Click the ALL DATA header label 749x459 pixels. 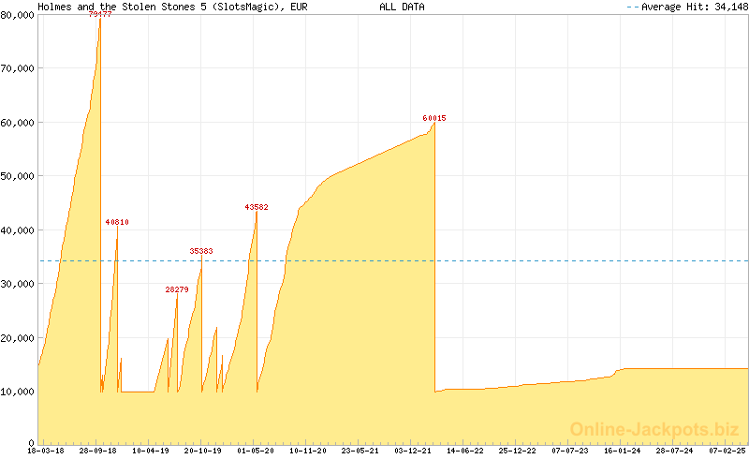coord(402,7)
